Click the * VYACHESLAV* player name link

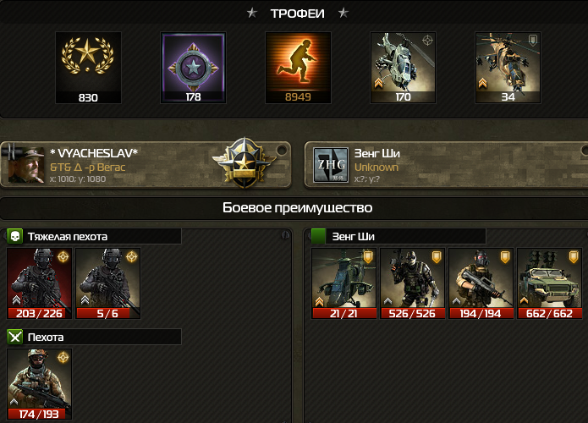[x=94, y=153]
